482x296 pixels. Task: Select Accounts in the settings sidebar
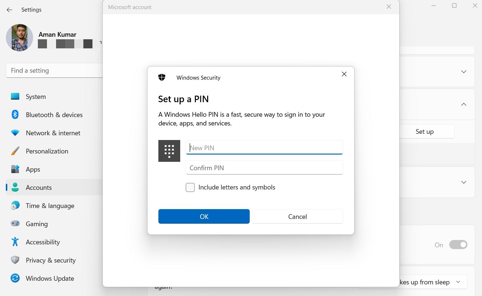39,188
